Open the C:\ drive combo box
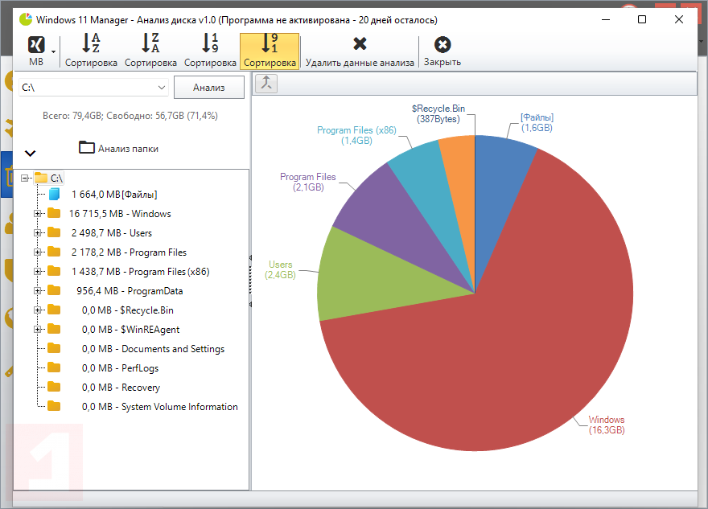The height and width of the screenshot is (509, 708). coord(93,88)
